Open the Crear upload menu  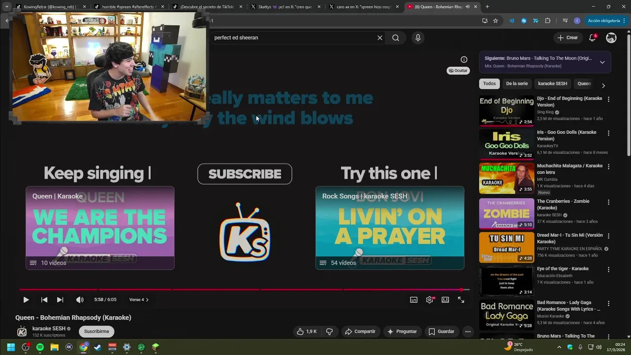coord(567,37)
